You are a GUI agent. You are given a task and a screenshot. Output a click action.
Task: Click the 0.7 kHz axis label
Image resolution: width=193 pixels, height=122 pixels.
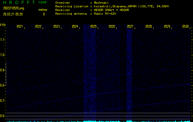click(x=2, y=101)
